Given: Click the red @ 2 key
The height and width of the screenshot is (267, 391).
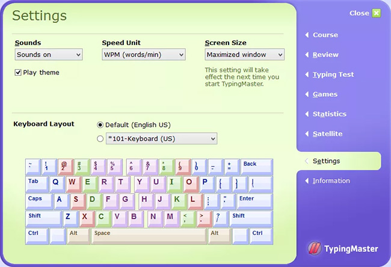Looking at the screenshot, I should [66, 167].
